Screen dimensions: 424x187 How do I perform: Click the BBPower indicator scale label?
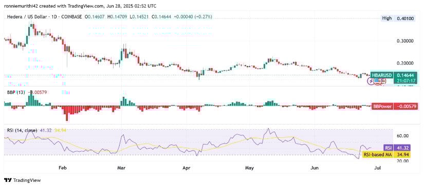coord(382,106)
